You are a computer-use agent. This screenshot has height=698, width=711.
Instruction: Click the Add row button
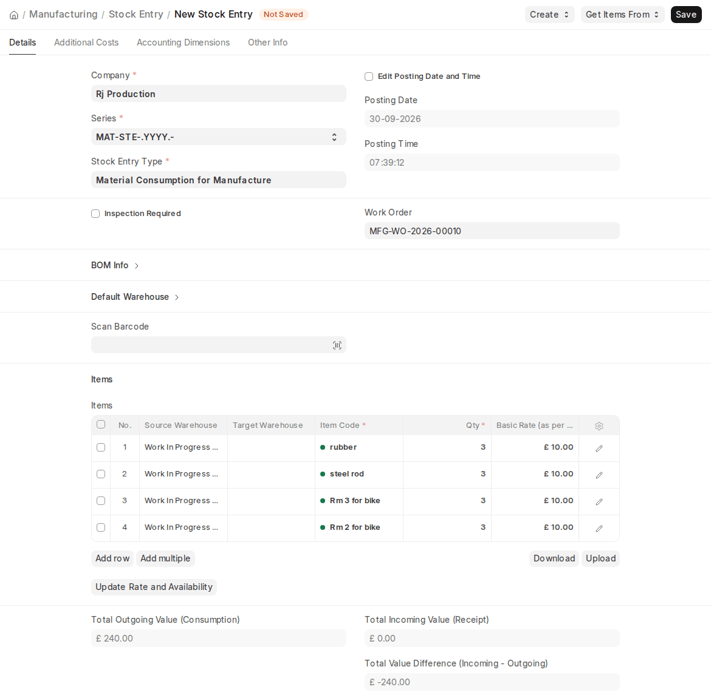[112, 558]
